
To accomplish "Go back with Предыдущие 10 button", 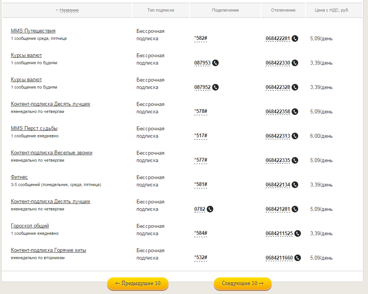I will 138,283.
